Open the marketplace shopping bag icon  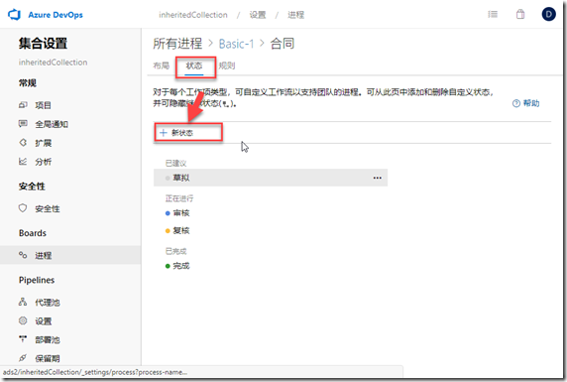520,15
